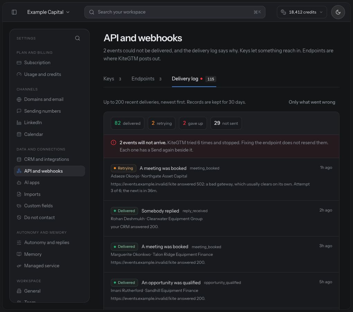Open the Talon Ridge Equipment Finance delivery
This screenshot has width=353, height=312.
tap(221, 254)
